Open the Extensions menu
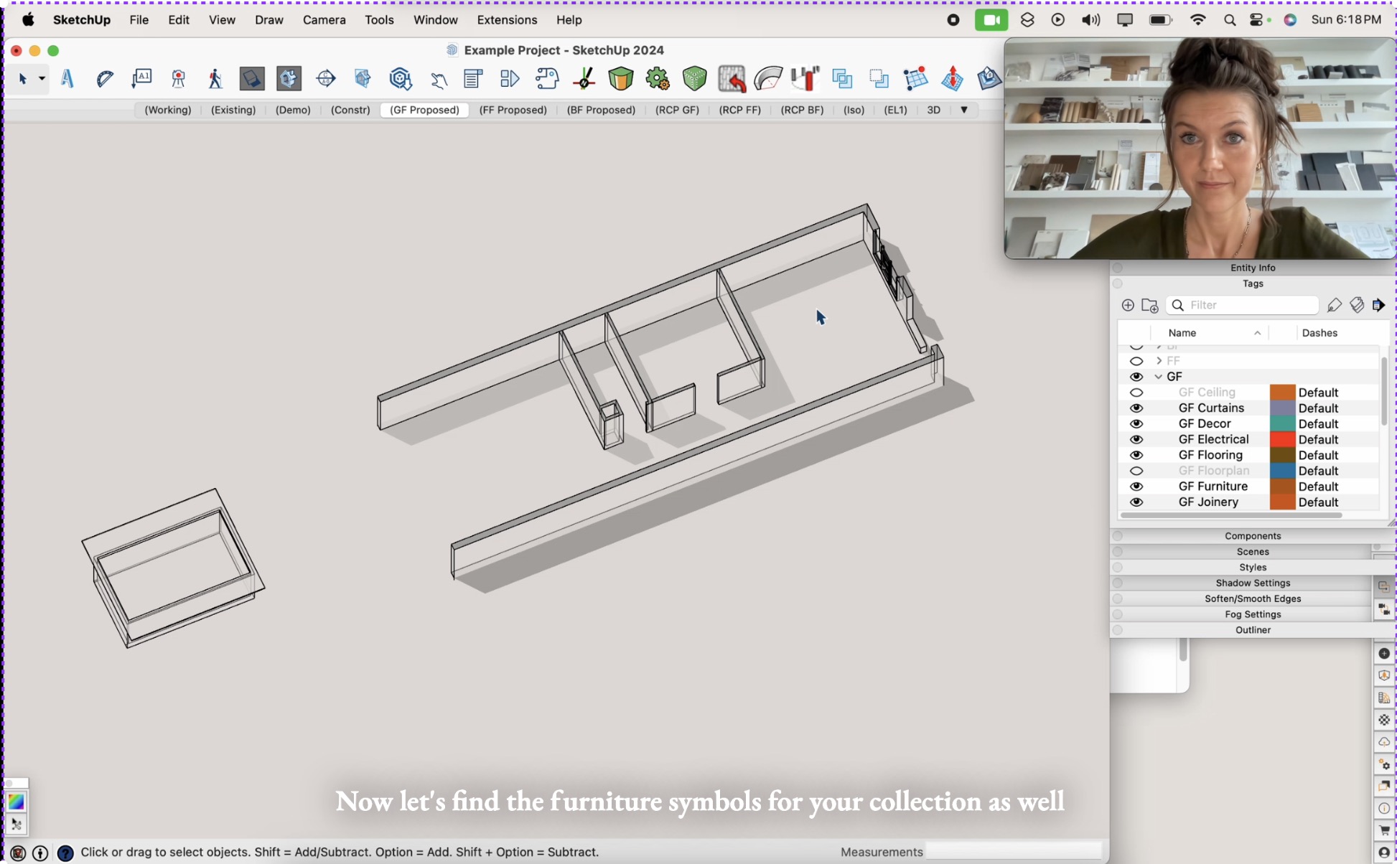 [x=506, y=20]
